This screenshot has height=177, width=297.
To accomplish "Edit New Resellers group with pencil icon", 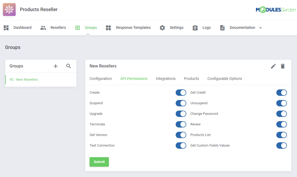I will point(273,66).
